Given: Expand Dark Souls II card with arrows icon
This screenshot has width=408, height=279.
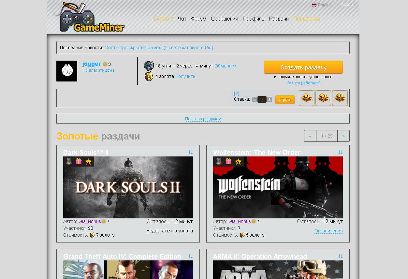Looking at the screenshot, I should (191, 152).
